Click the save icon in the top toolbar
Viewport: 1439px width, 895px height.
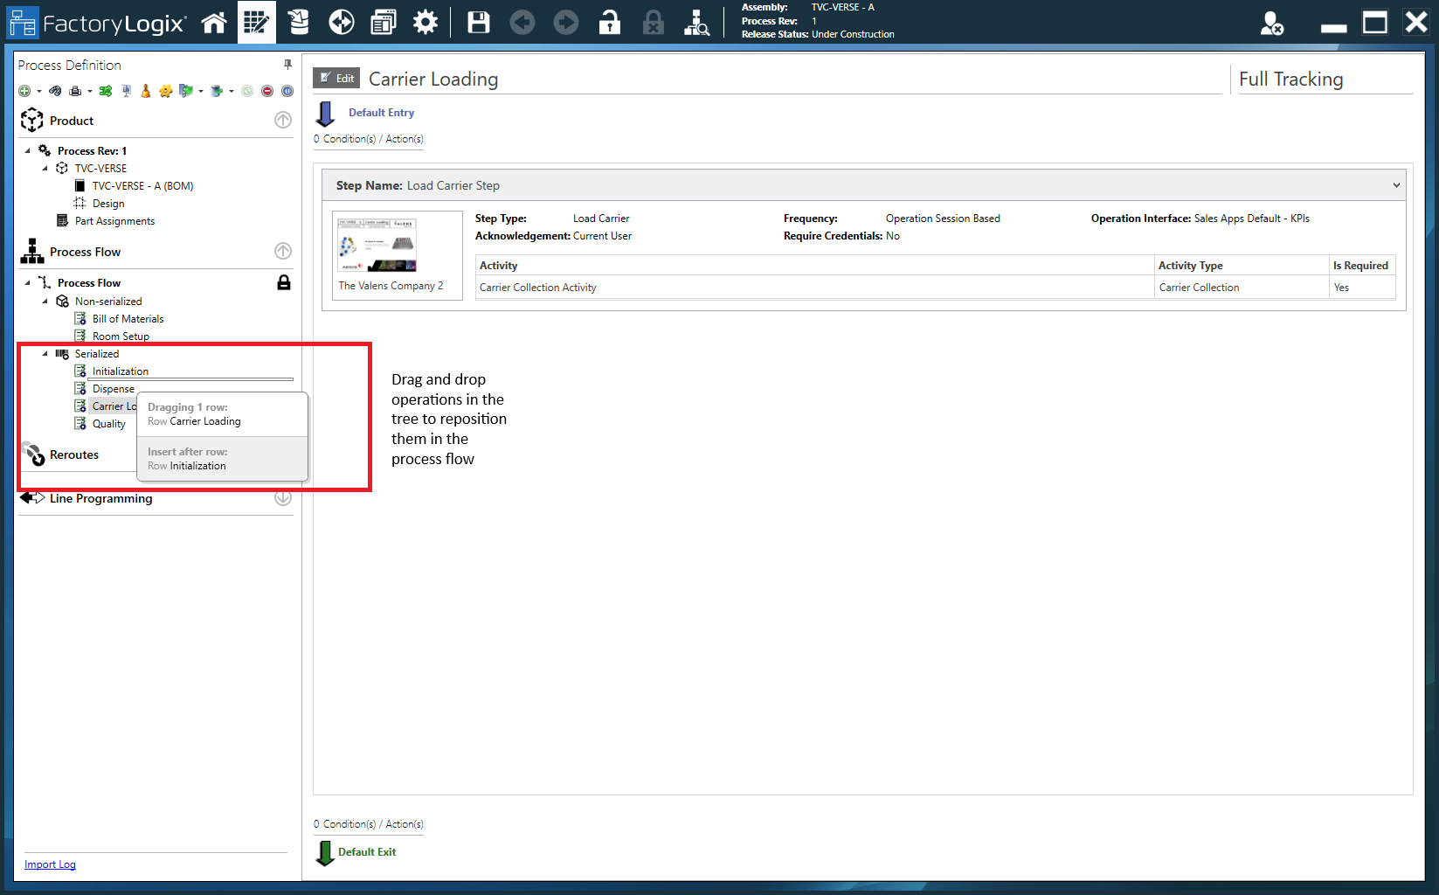(478, 22)
